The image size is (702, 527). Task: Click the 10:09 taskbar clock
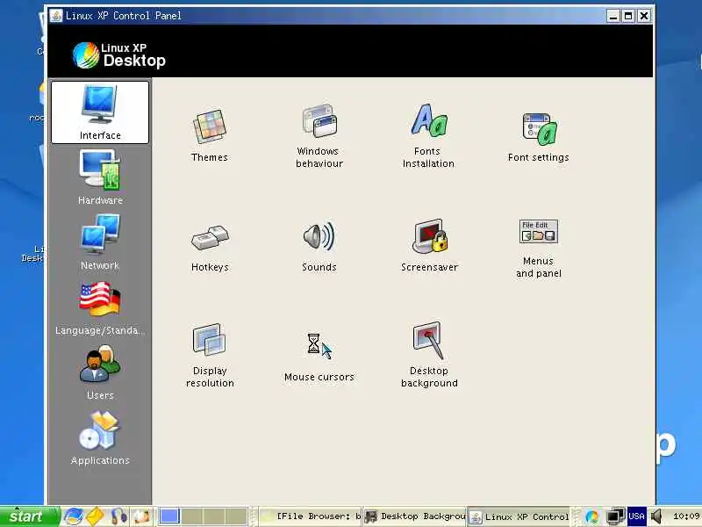686,516
